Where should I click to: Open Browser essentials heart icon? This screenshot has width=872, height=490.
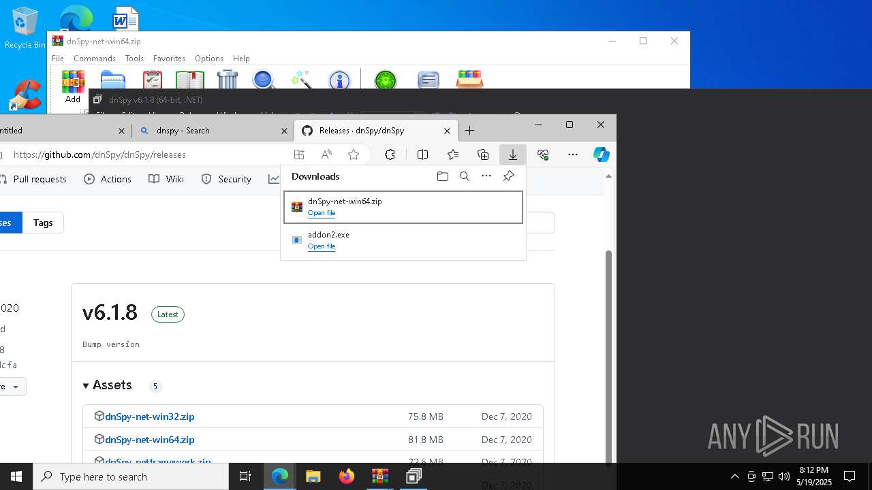pyautogui.click(x=543, y=155)
